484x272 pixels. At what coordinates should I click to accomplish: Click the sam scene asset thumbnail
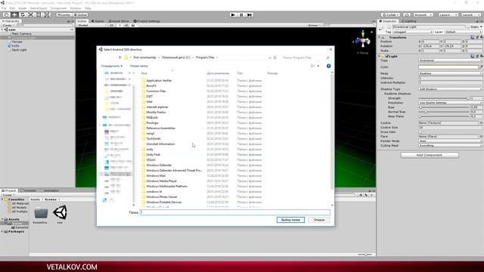tap(60, 212)
